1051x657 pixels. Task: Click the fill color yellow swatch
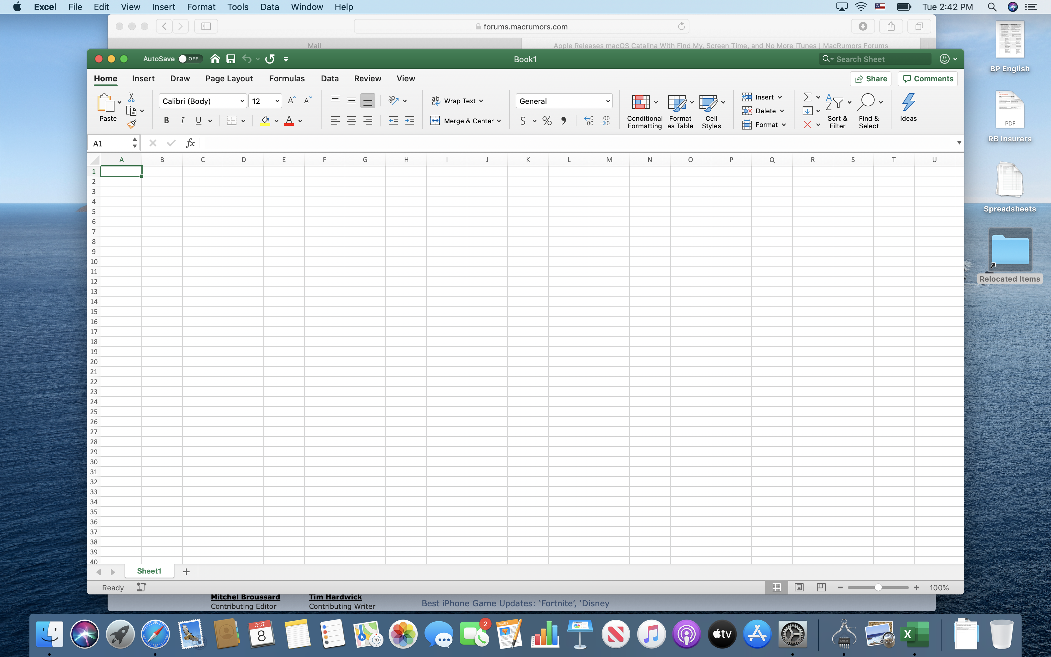(265, 121)
